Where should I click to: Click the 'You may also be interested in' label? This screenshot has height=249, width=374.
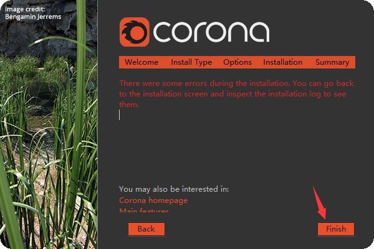click(174, 189)
